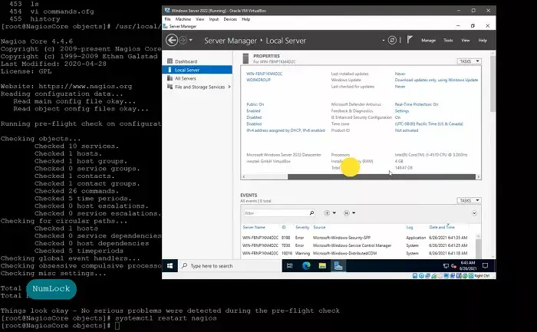Click the Task View taskbar icon
This screenshot has height=332, width=537.
[x=288, y=266]
